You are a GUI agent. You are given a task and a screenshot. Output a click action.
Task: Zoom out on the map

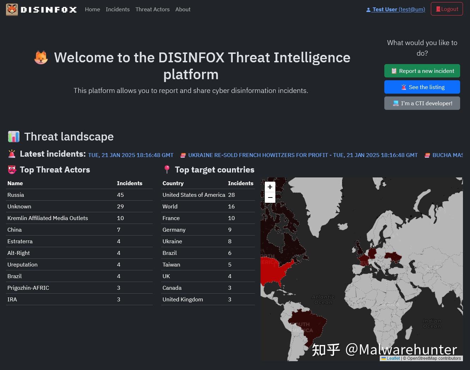coord(270,197)
